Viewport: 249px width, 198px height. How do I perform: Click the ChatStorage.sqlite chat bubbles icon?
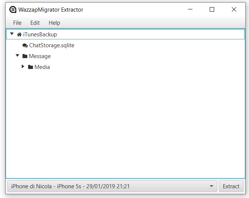25,45
